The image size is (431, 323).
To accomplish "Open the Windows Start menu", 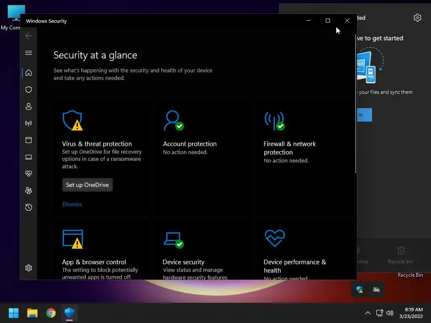I will (x=13, y=313).
